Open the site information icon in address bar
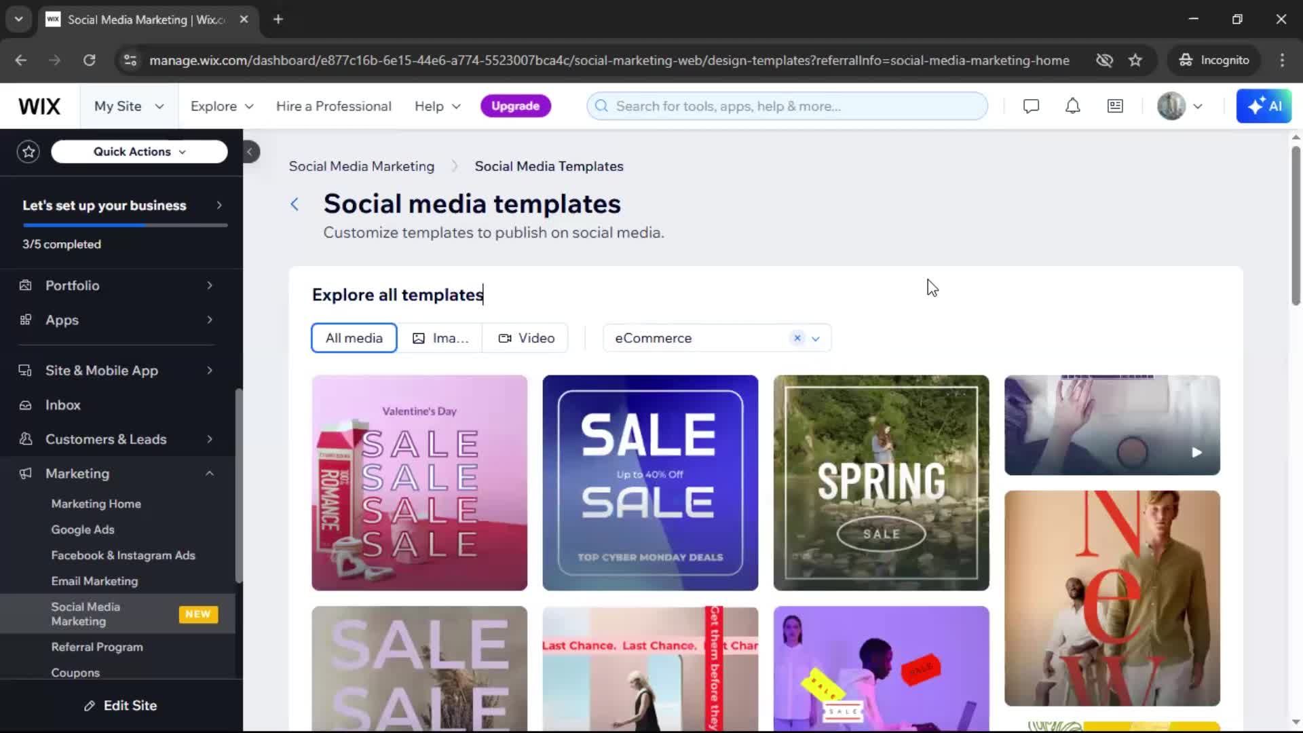 [130, 60]
